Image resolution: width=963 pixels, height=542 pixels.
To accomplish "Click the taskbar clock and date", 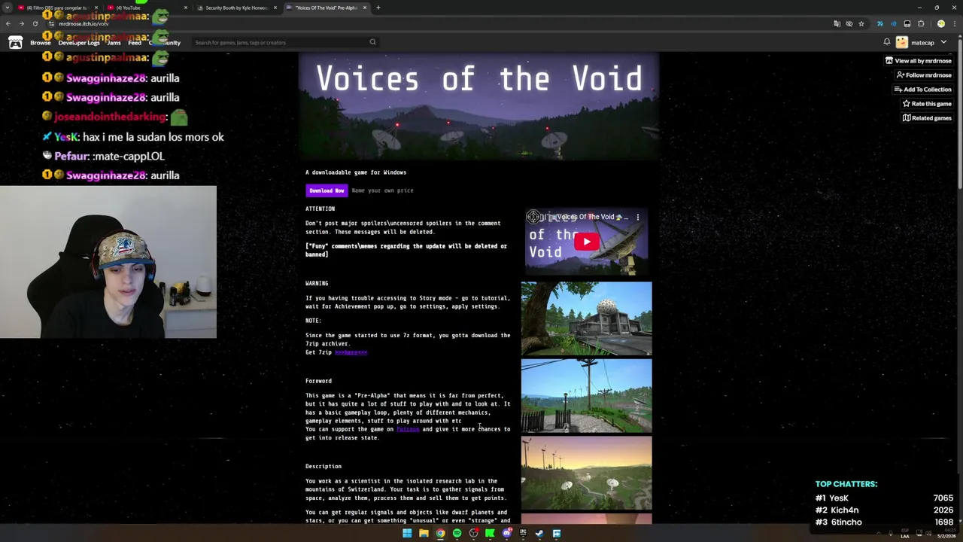I will tap(946, 534).
